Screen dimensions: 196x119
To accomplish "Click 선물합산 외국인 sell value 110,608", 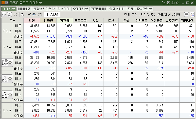I will coord(50,57).
